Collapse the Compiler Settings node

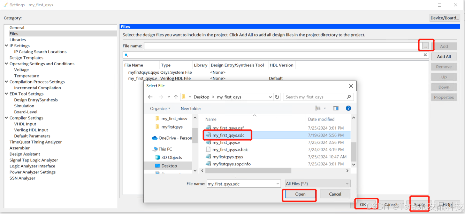[6, 118]
